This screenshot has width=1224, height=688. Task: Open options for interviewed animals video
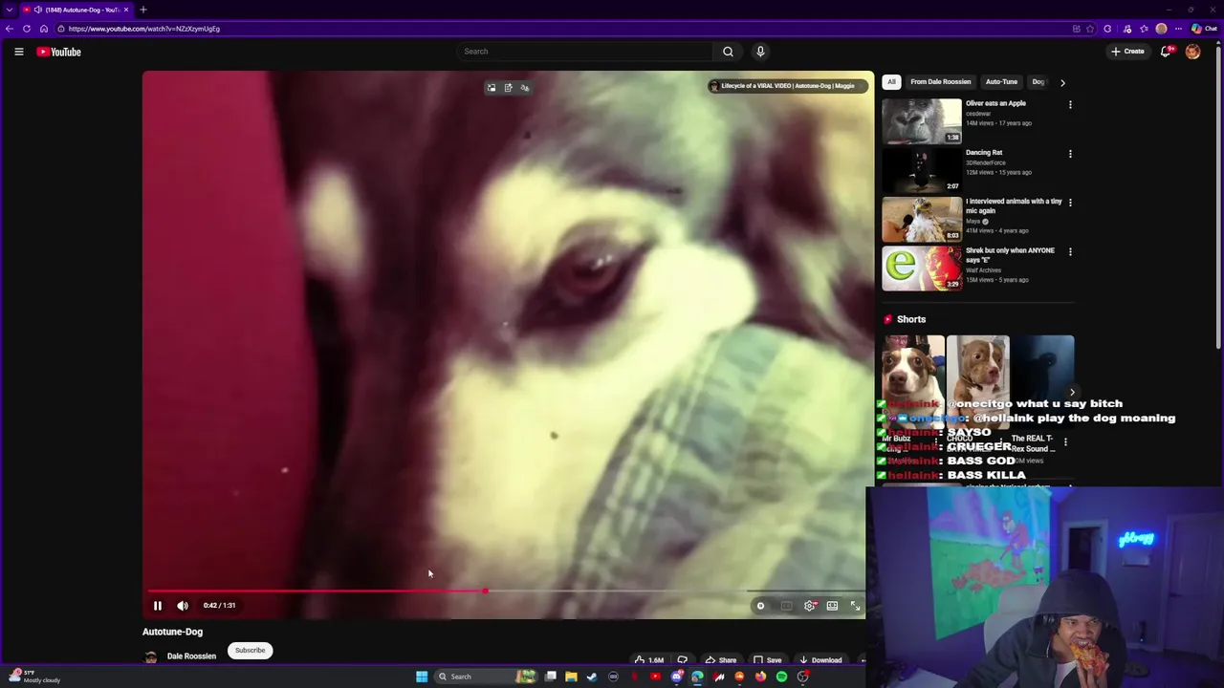point(1070,203)
